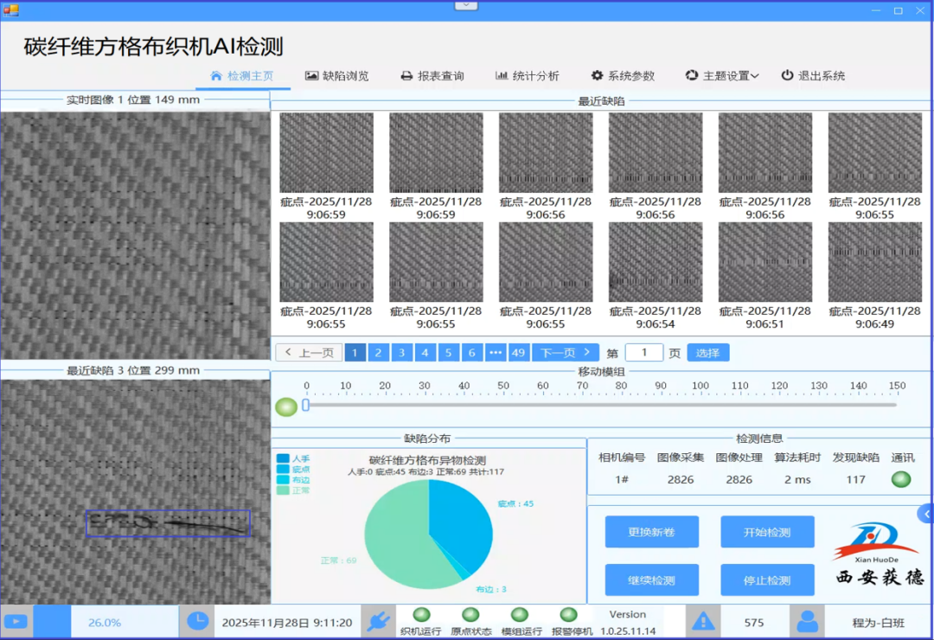Click slider track near mark 80
934x640 pixels.
(621, 406)
